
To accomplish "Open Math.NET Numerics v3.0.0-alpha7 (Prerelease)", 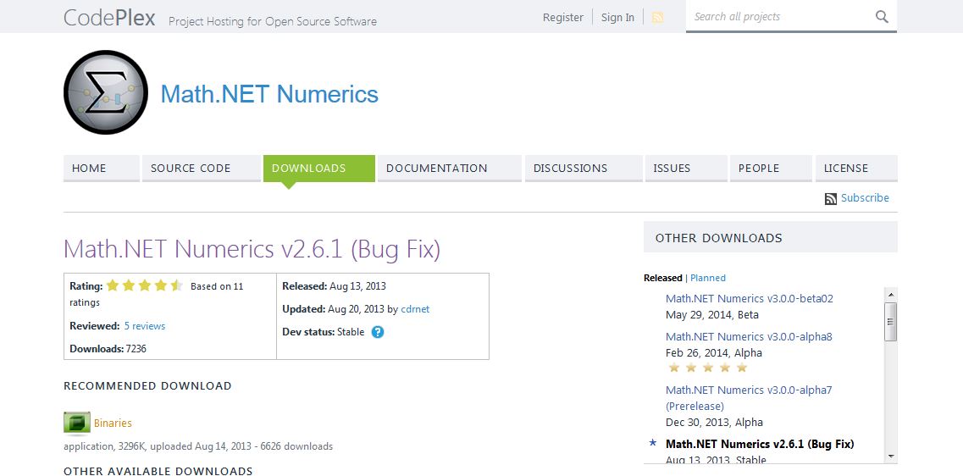I will coord(749,397).
